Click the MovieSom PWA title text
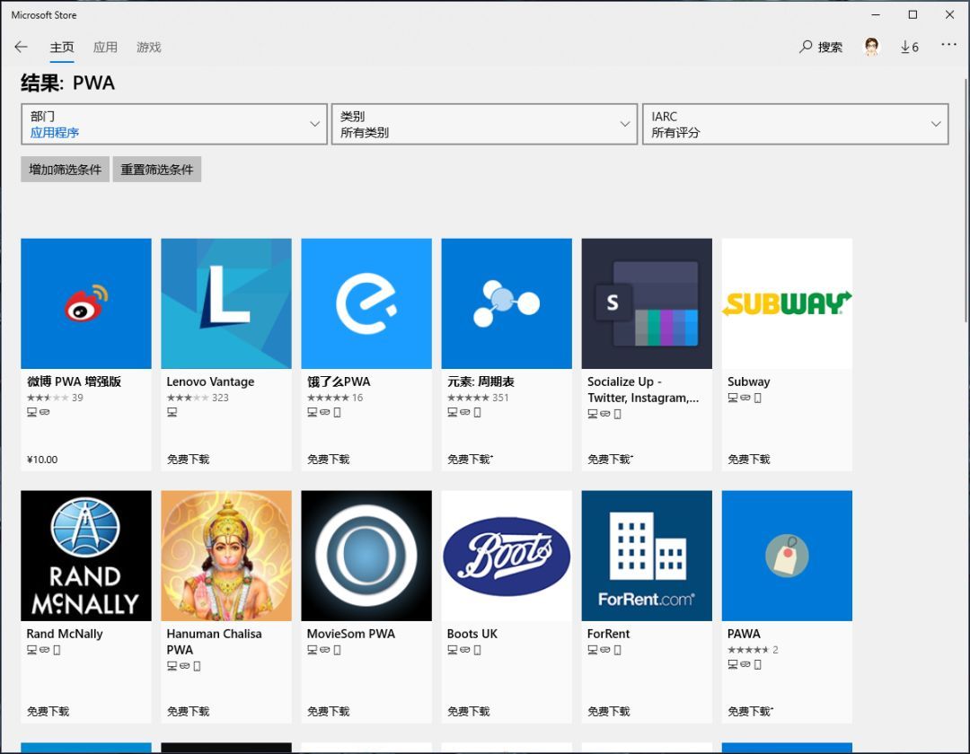 (x=351, y=634)
